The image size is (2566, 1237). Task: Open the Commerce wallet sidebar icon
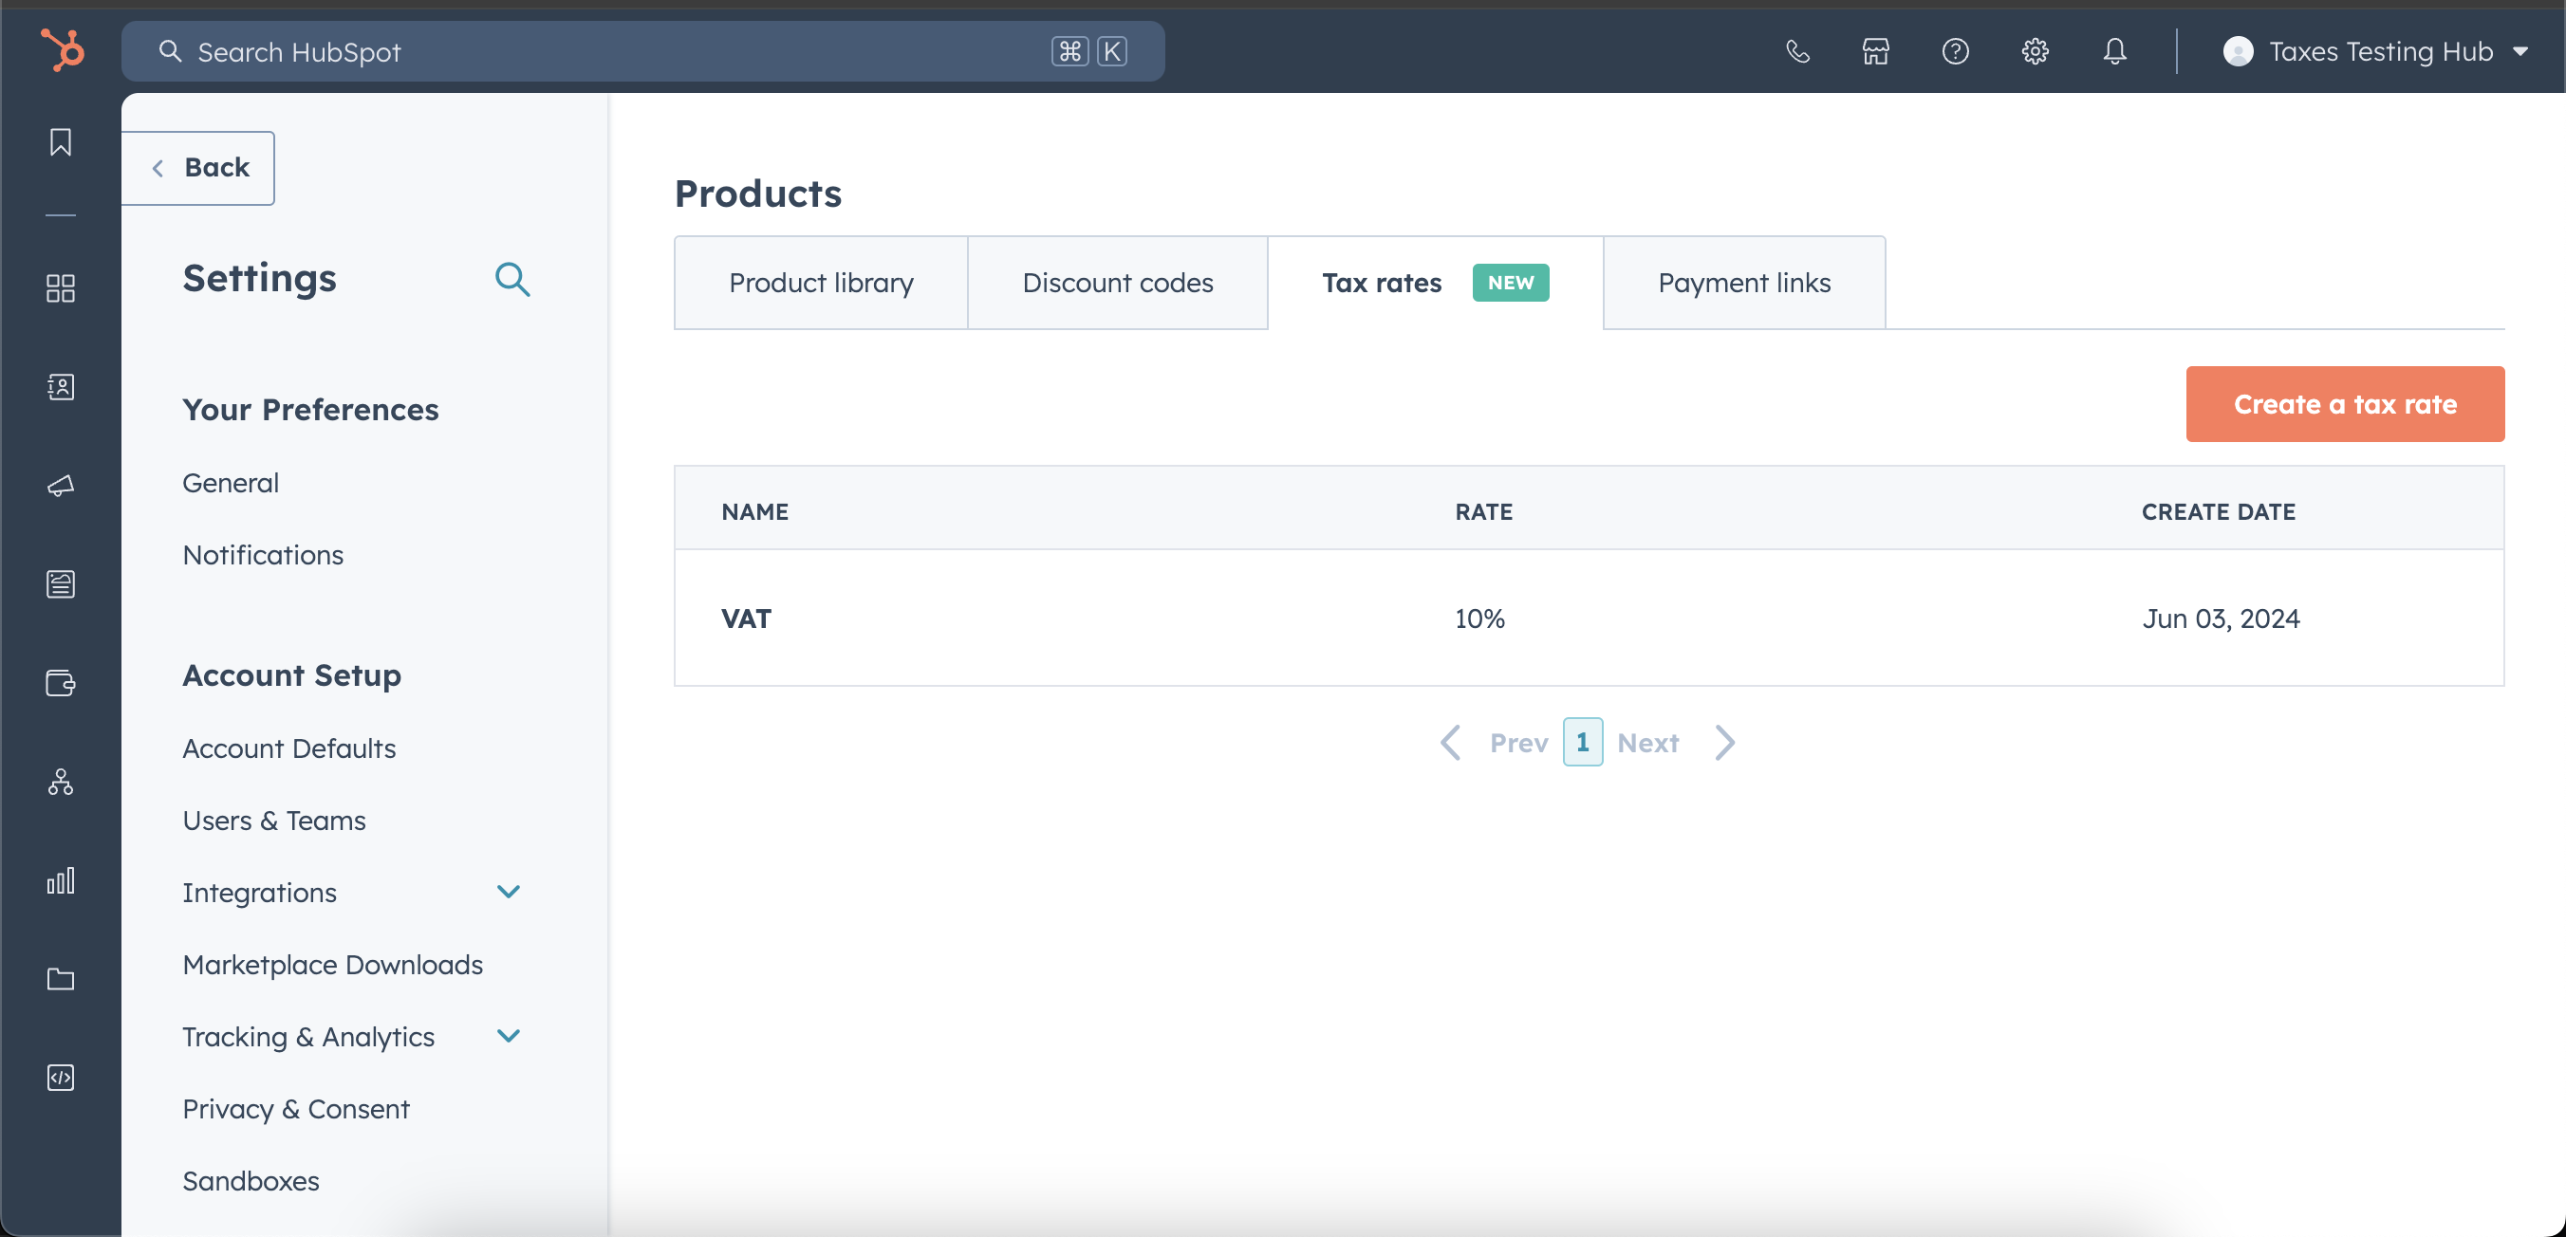(x=61, y=683)
